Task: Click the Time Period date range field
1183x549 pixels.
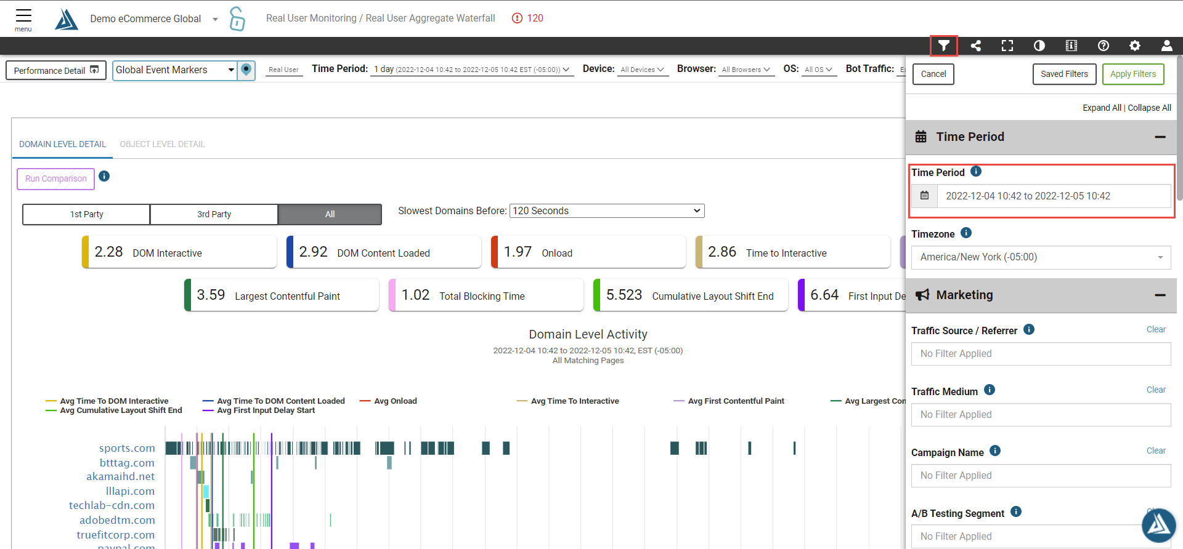Action: pyautogui.click(x=1054, y=196)
